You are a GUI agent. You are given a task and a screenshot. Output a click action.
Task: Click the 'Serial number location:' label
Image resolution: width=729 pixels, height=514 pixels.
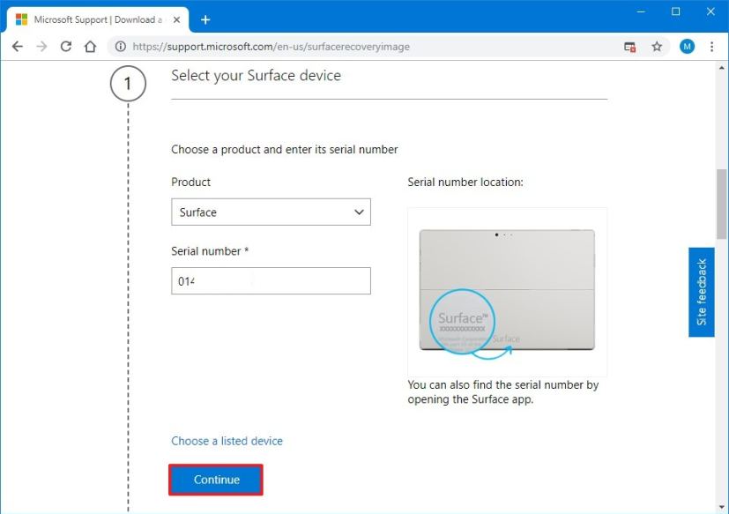(x=465, y=182)
